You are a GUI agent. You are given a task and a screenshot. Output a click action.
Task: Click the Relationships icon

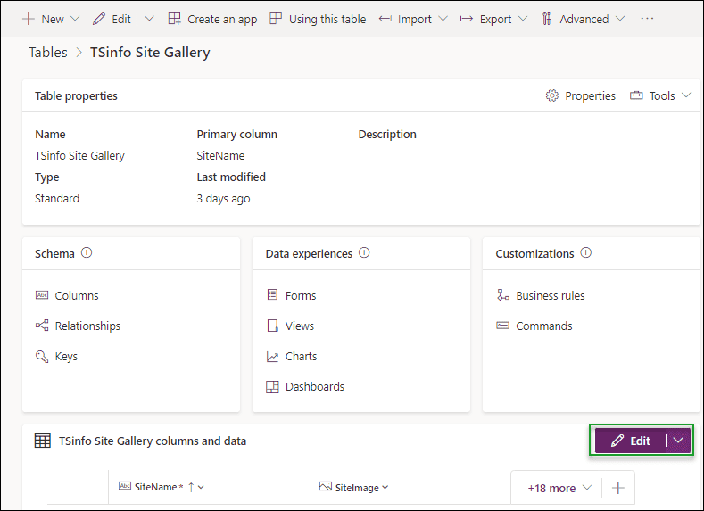pos(42,326)
